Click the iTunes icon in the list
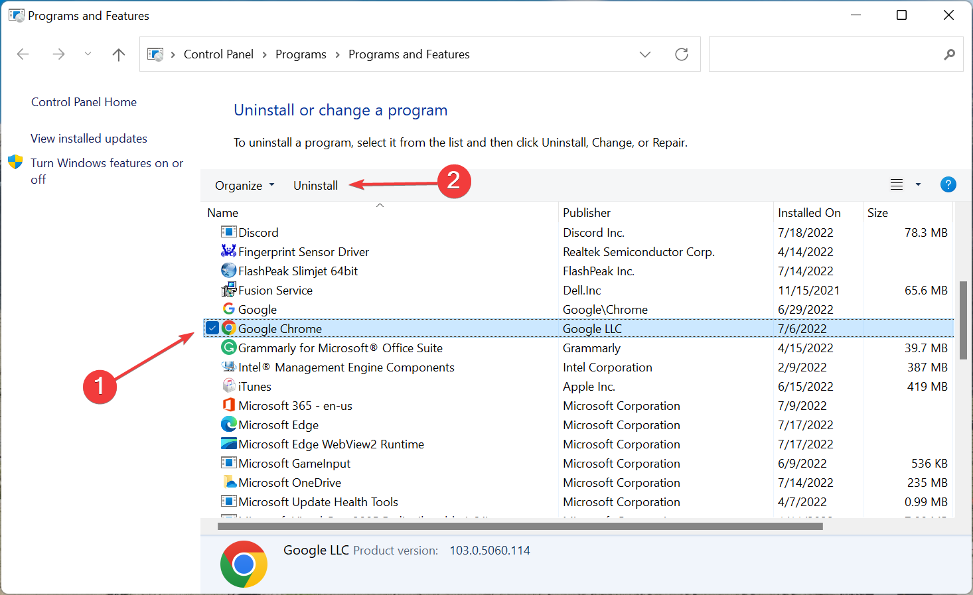Screen dimensions: 973x595 pos(228,385)
